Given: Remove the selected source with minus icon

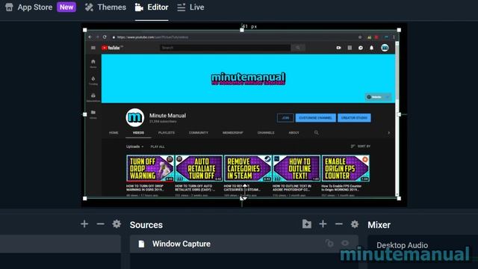Looking at the screenshot, I should click(x=338, y=224).
